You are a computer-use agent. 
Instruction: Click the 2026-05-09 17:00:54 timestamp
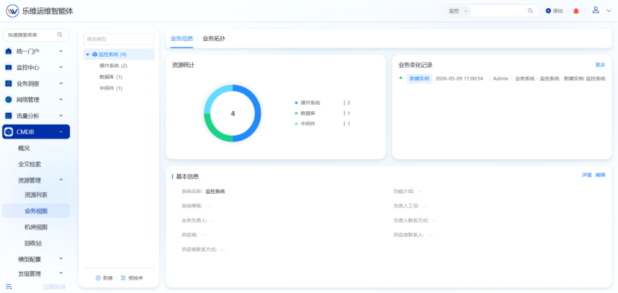459,78
